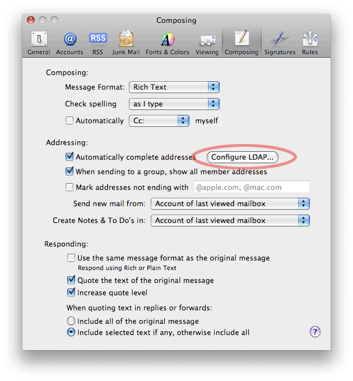The height and width of the screenshot is (381, 353).
Task: Open the Message Format Rich Text dropdown
Action: (174, 87)
